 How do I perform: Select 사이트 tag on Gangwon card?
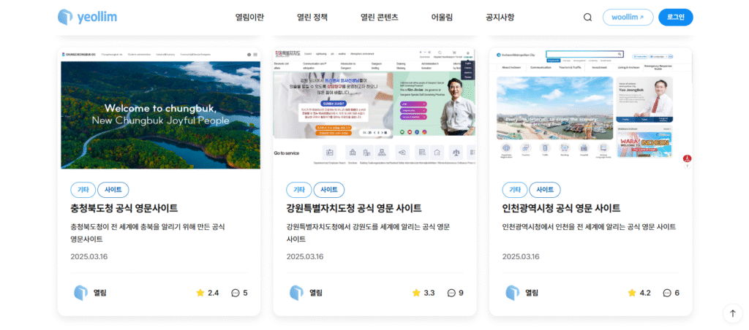(328, 190)
